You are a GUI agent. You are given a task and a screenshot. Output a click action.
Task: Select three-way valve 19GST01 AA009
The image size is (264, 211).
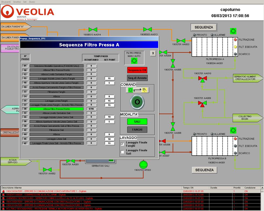click(202, 103)
